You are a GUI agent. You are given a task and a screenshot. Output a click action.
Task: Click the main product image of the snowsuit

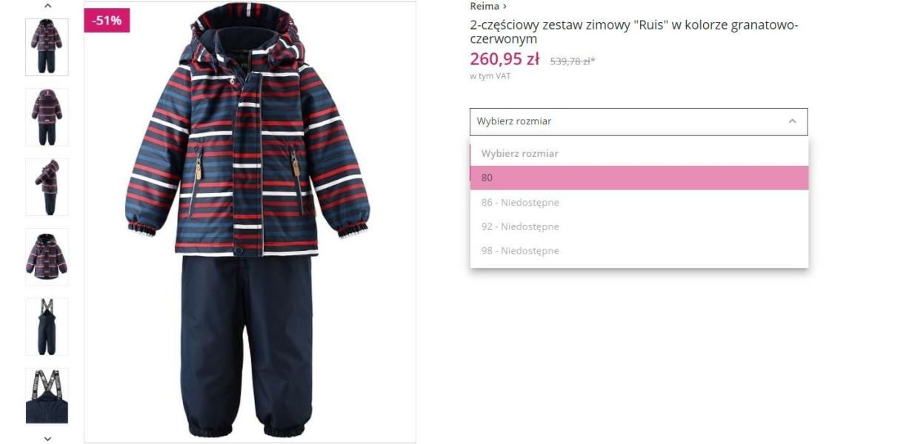[x=250, y=222]
